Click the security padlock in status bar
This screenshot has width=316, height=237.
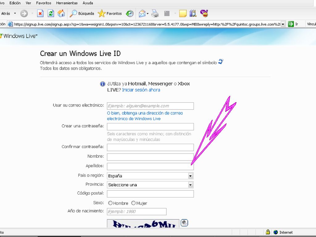tap(268, 232)
